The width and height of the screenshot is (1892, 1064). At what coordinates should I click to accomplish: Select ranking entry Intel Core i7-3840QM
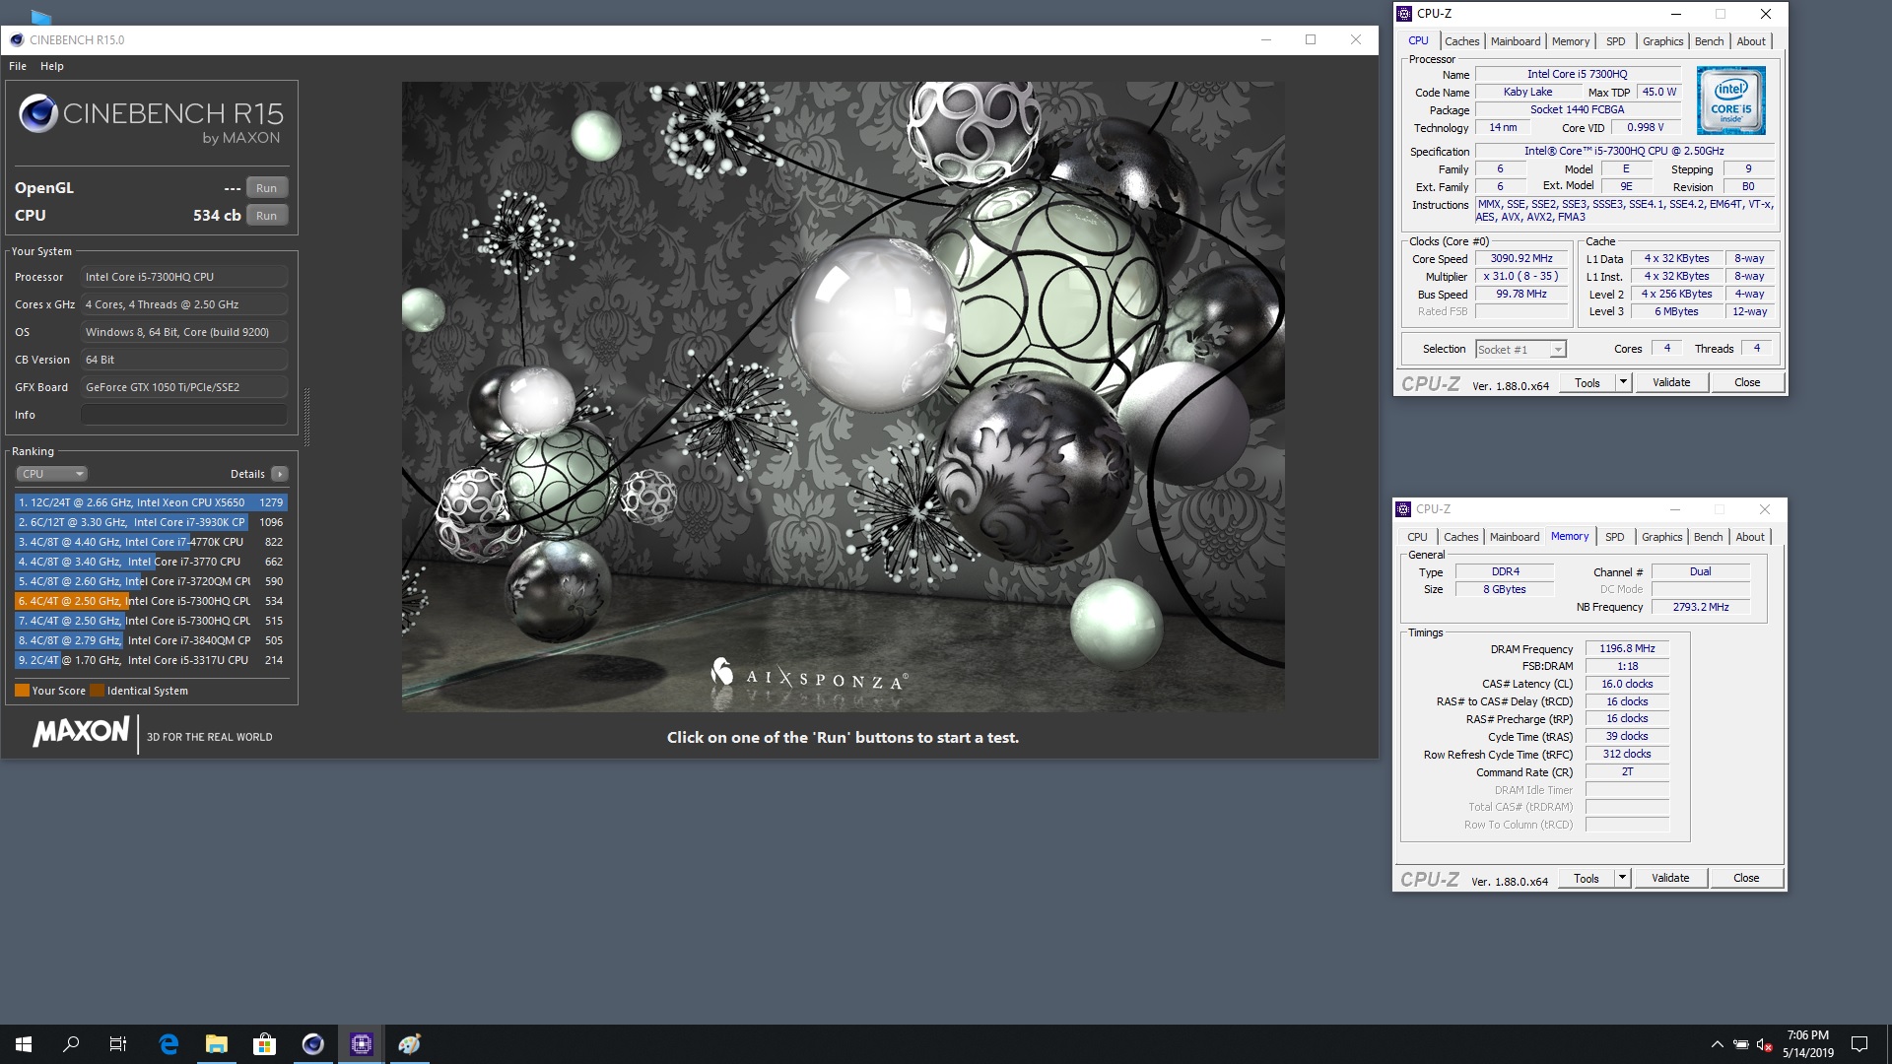(x=151, y=640)
